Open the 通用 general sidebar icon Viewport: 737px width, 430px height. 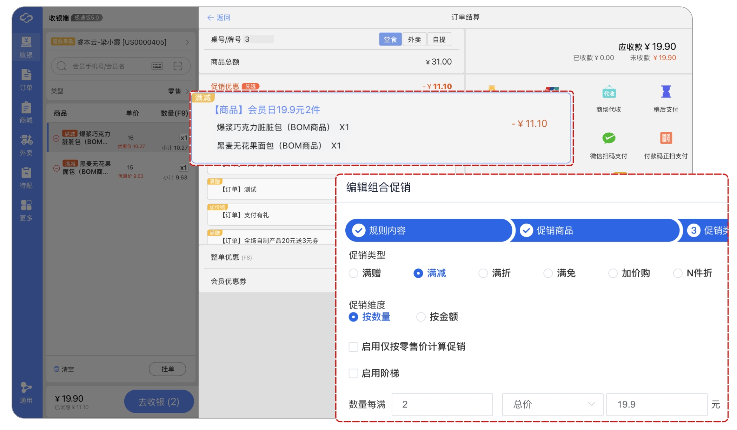coord(26,393)
